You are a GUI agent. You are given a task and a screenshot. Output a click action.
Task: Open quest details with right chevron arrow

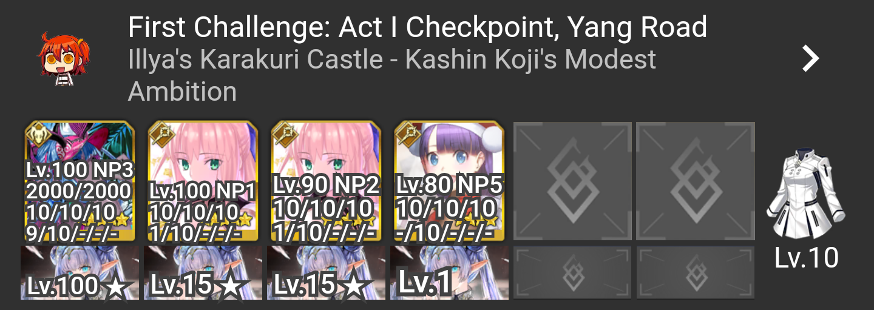click(x=811, y=58)
